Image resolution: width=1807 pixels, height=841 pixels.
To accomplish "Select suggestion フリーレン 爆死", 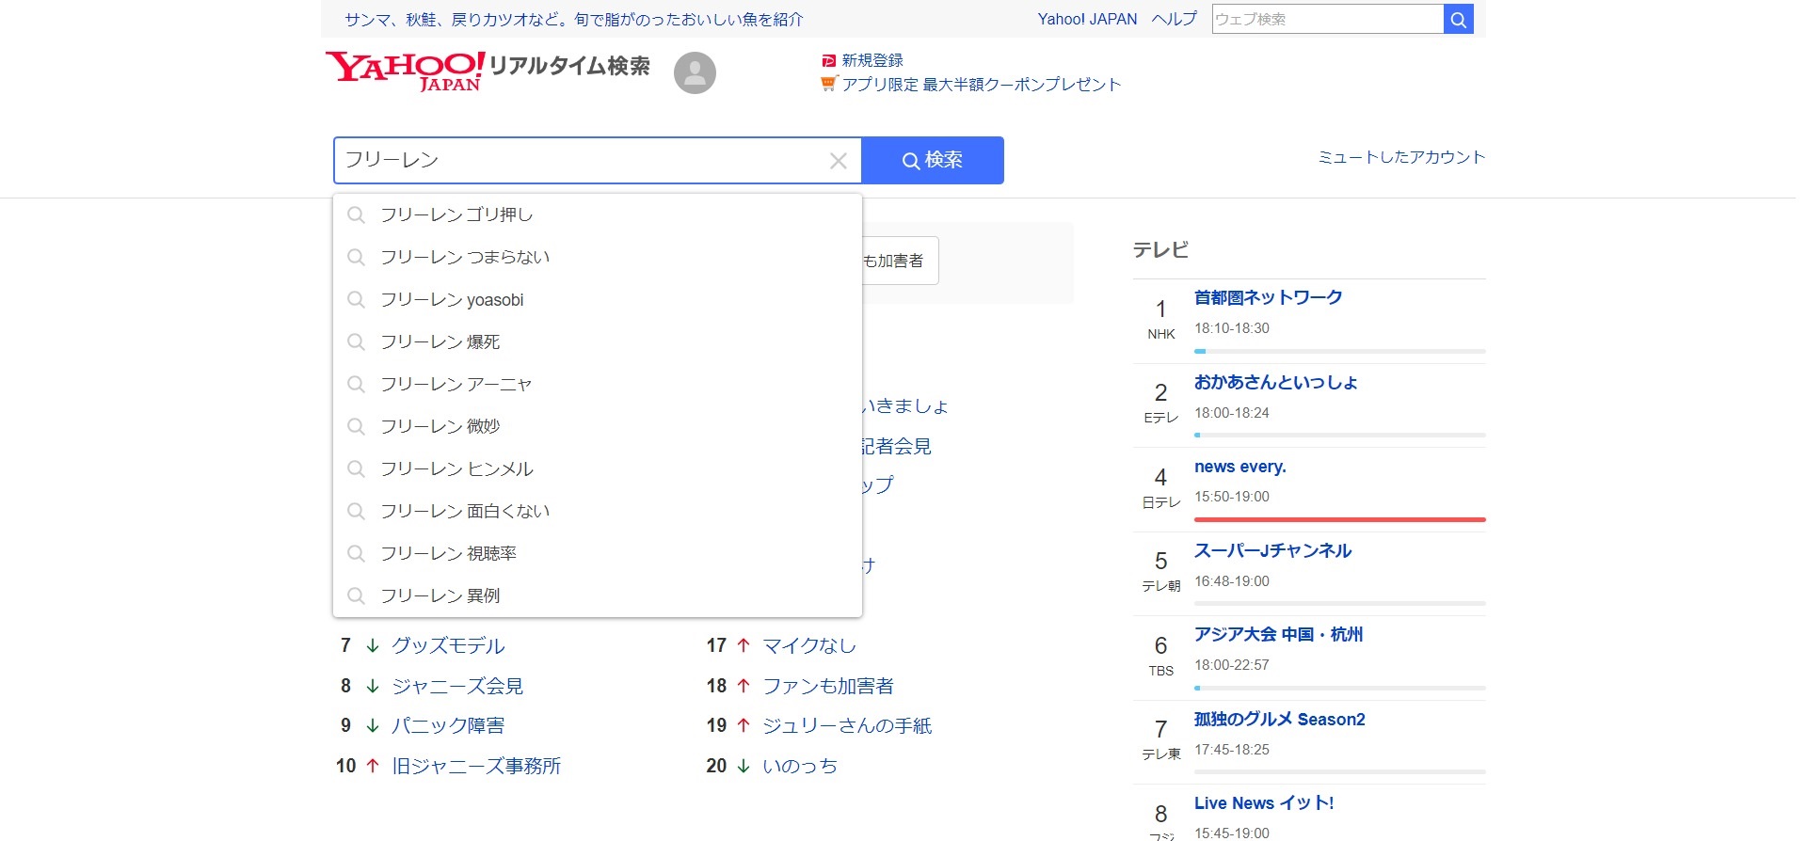I will (598, 342).
